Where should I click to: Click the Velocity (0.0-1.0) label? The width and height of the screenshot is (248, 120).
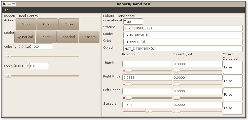click(x=18, y=47)
